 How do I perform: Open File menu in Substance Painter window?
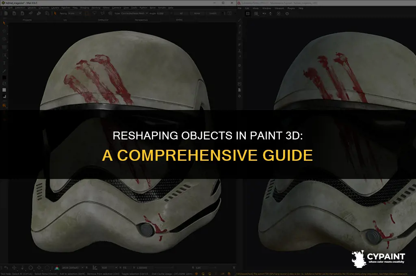(x=240, y=8)
